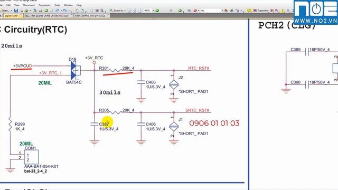
Task: Expand the Zoom In tool dropdown arrow
Action: pyautogui.click(x=125, y=11)
